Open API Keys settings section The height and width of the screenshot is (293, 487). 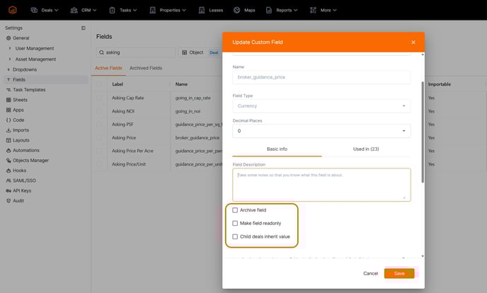[22, 190]
